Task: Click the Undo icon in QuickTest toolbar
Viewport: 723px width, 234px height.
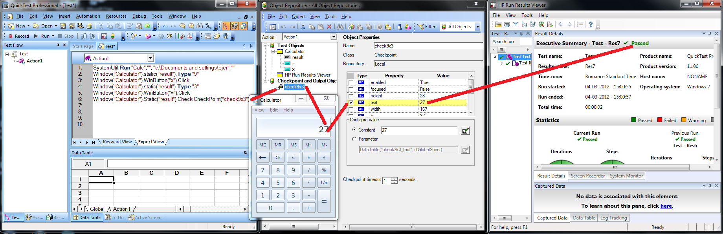Action: click(165, 26)
